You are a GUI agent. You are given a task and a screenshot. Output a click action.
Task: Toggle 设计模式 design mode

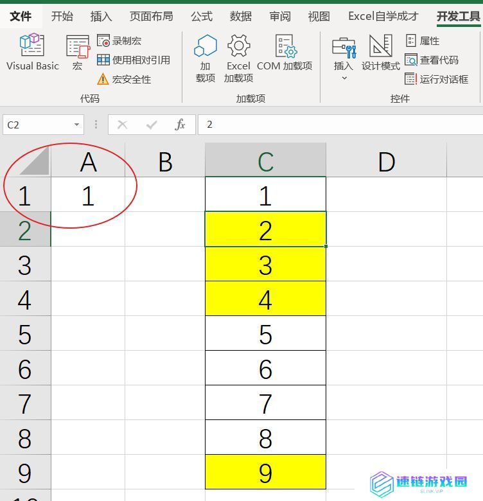click(380, 53)
